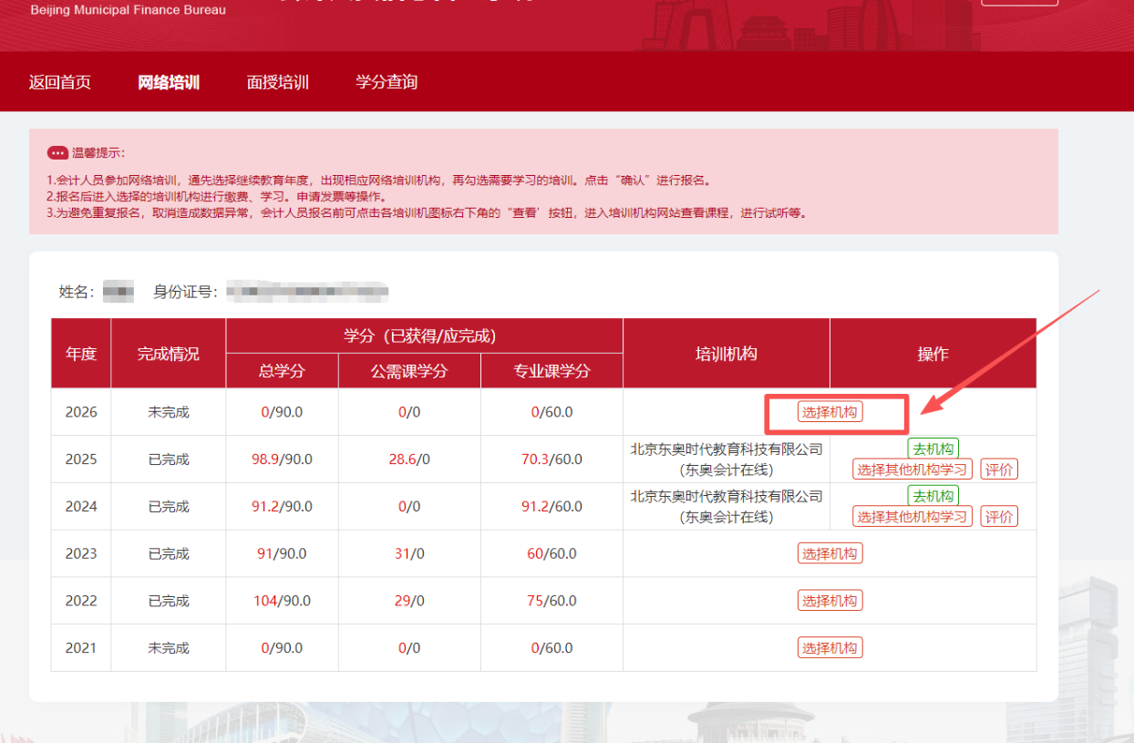Click the 未完成 status for 2021
Viewport: 1134px width, 743px height.
(x=168, y=647)
